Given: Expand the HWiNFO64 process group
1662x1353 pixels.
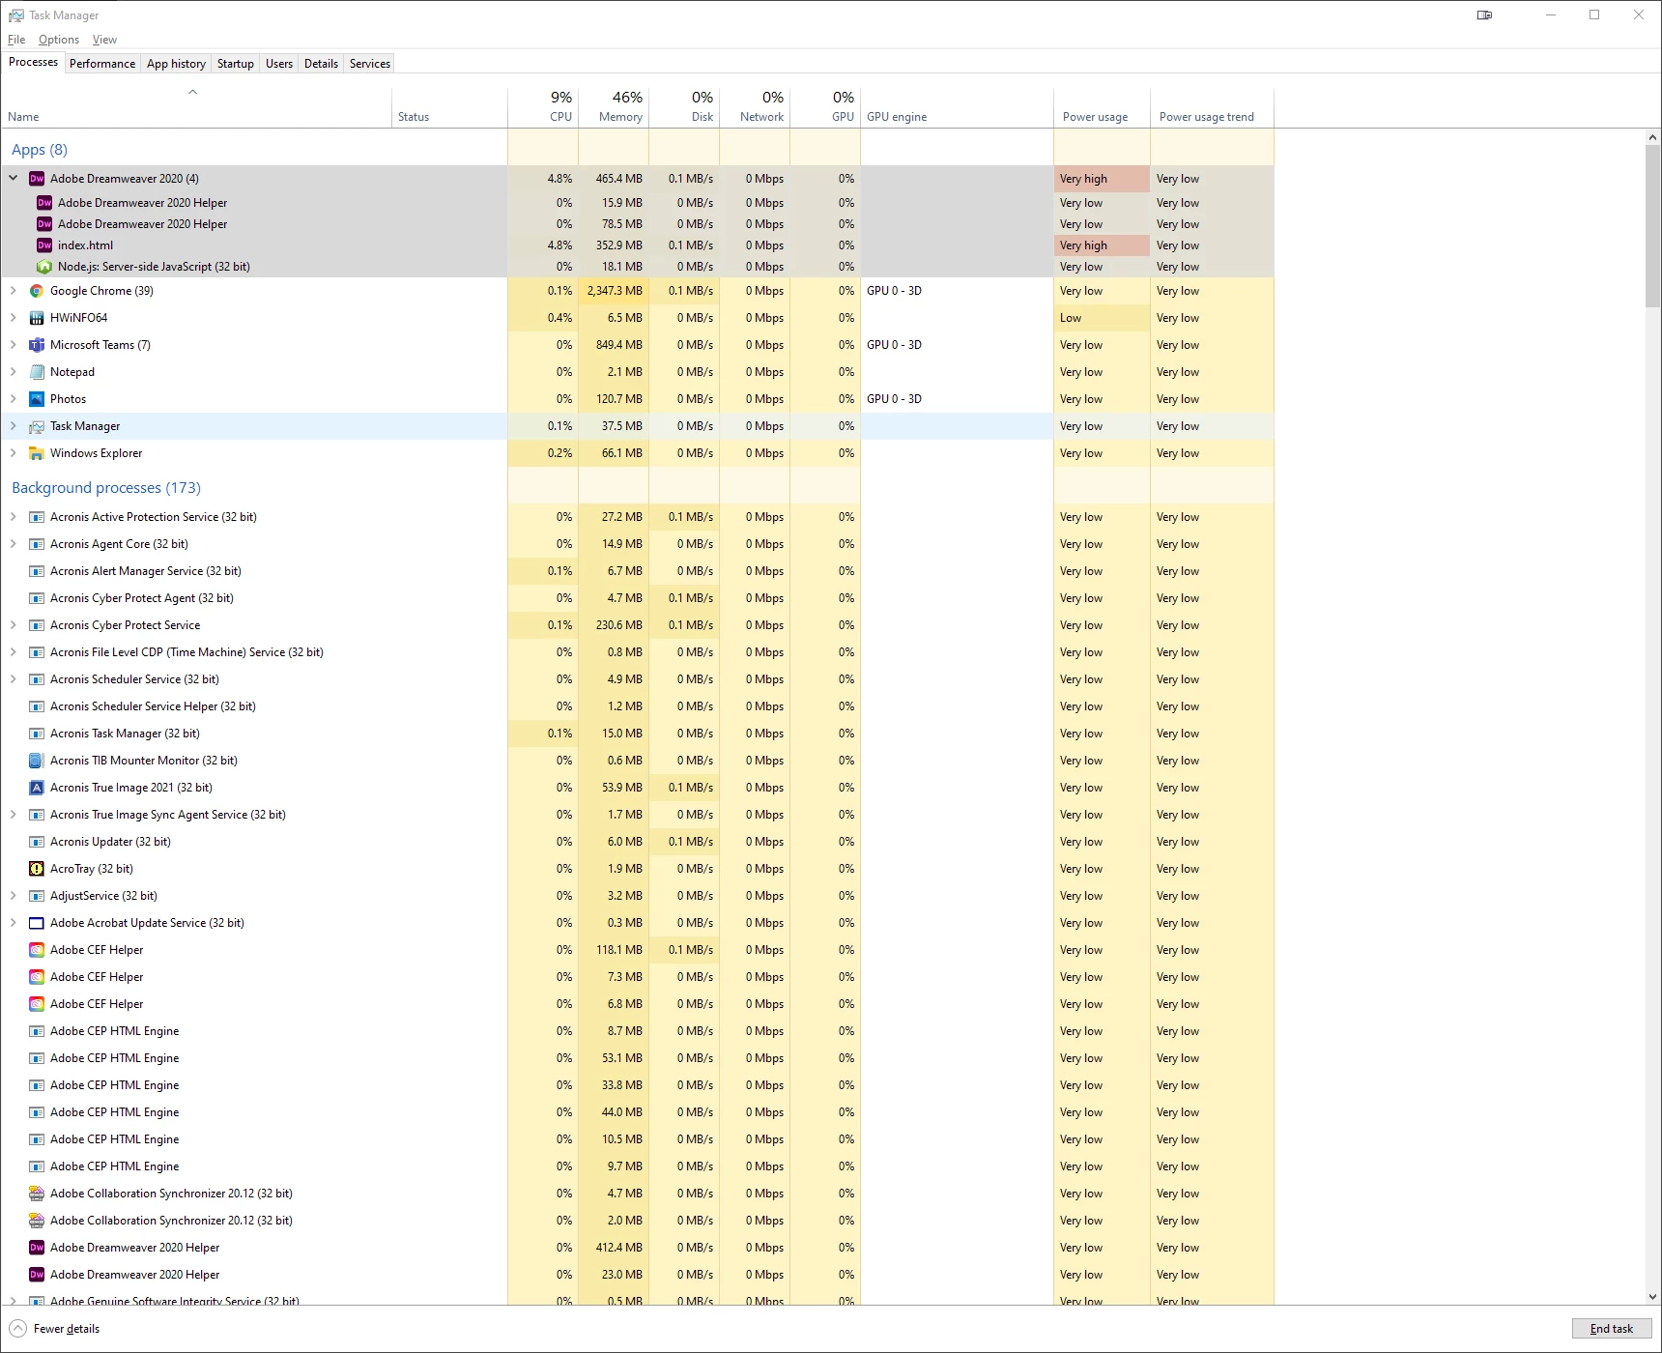Looking at the screenshot, I should [x=14, y=318].
